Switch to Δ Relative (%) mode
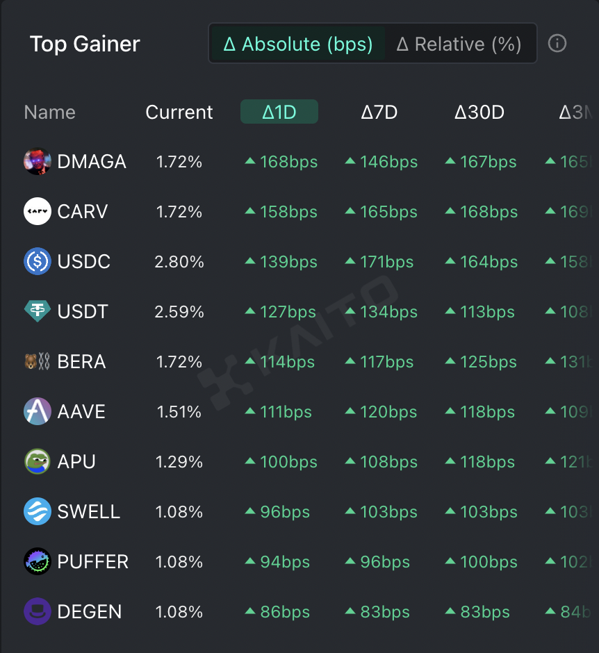 [x=459, y=44]
